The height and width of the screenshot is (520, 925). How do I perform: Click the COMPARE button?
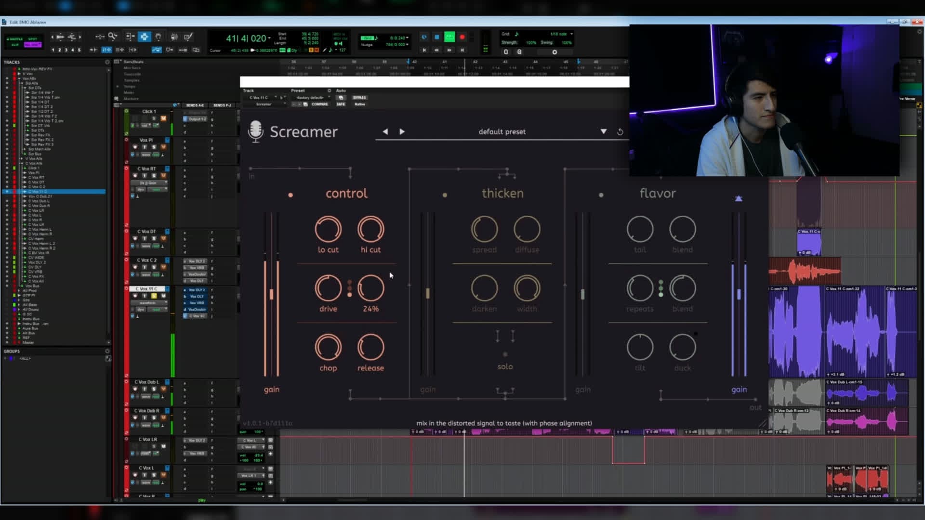[319, 104]
